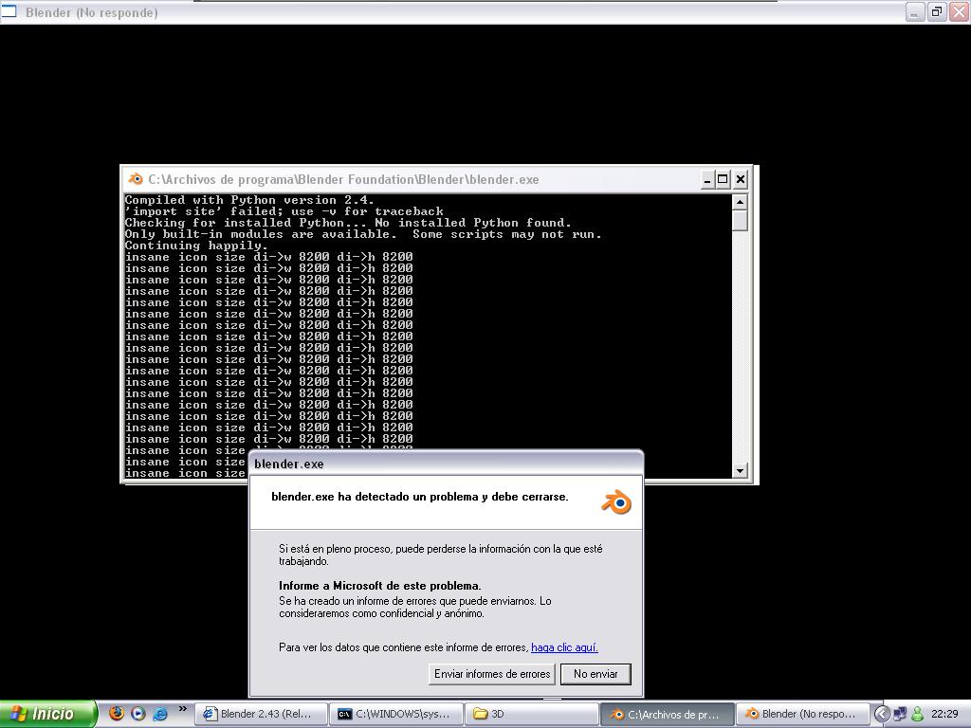The image size is (971, 728).
Task: Click the taskbar clock showing 22:29
Action: click(944, 714)
